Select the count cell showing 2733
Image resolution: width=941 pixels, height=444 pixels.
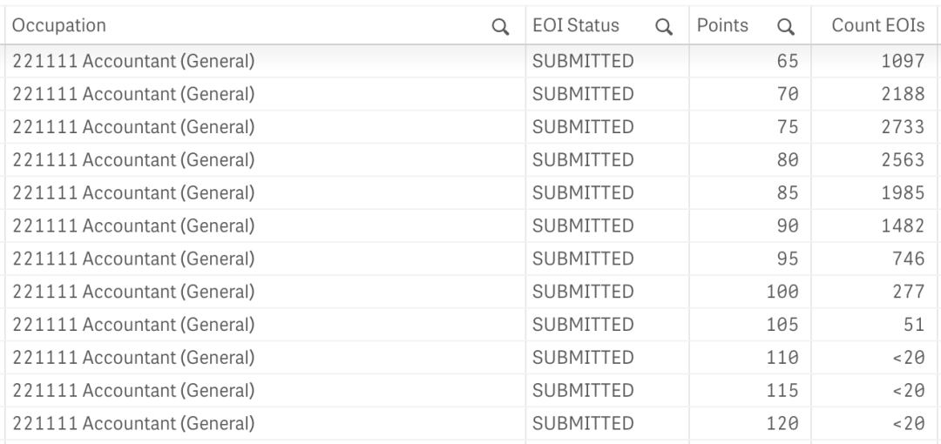tap(876, 126)
